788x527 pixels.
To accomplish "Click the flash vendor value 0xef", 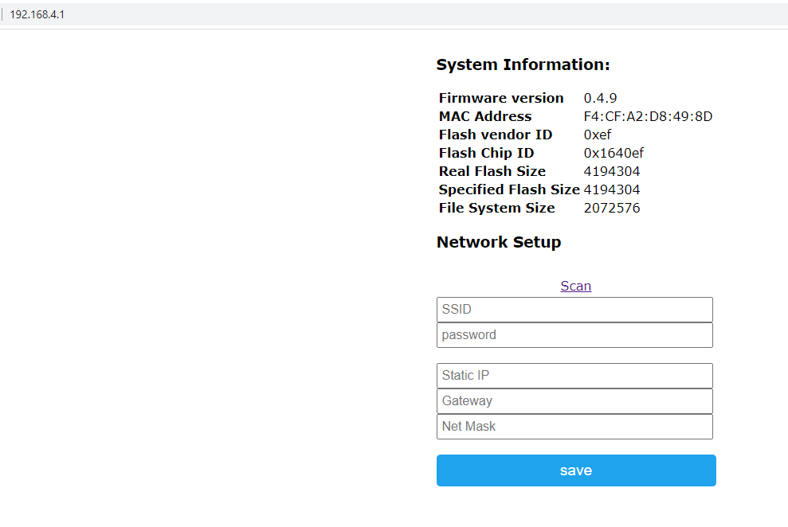I will 597,135.
